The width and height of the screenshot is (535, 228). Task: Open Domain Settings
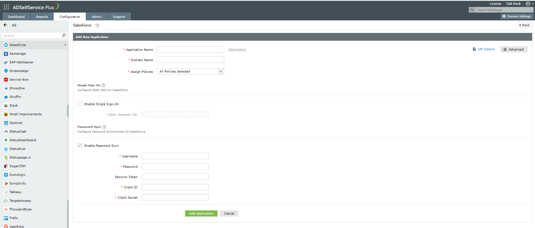tap(517, 16)
